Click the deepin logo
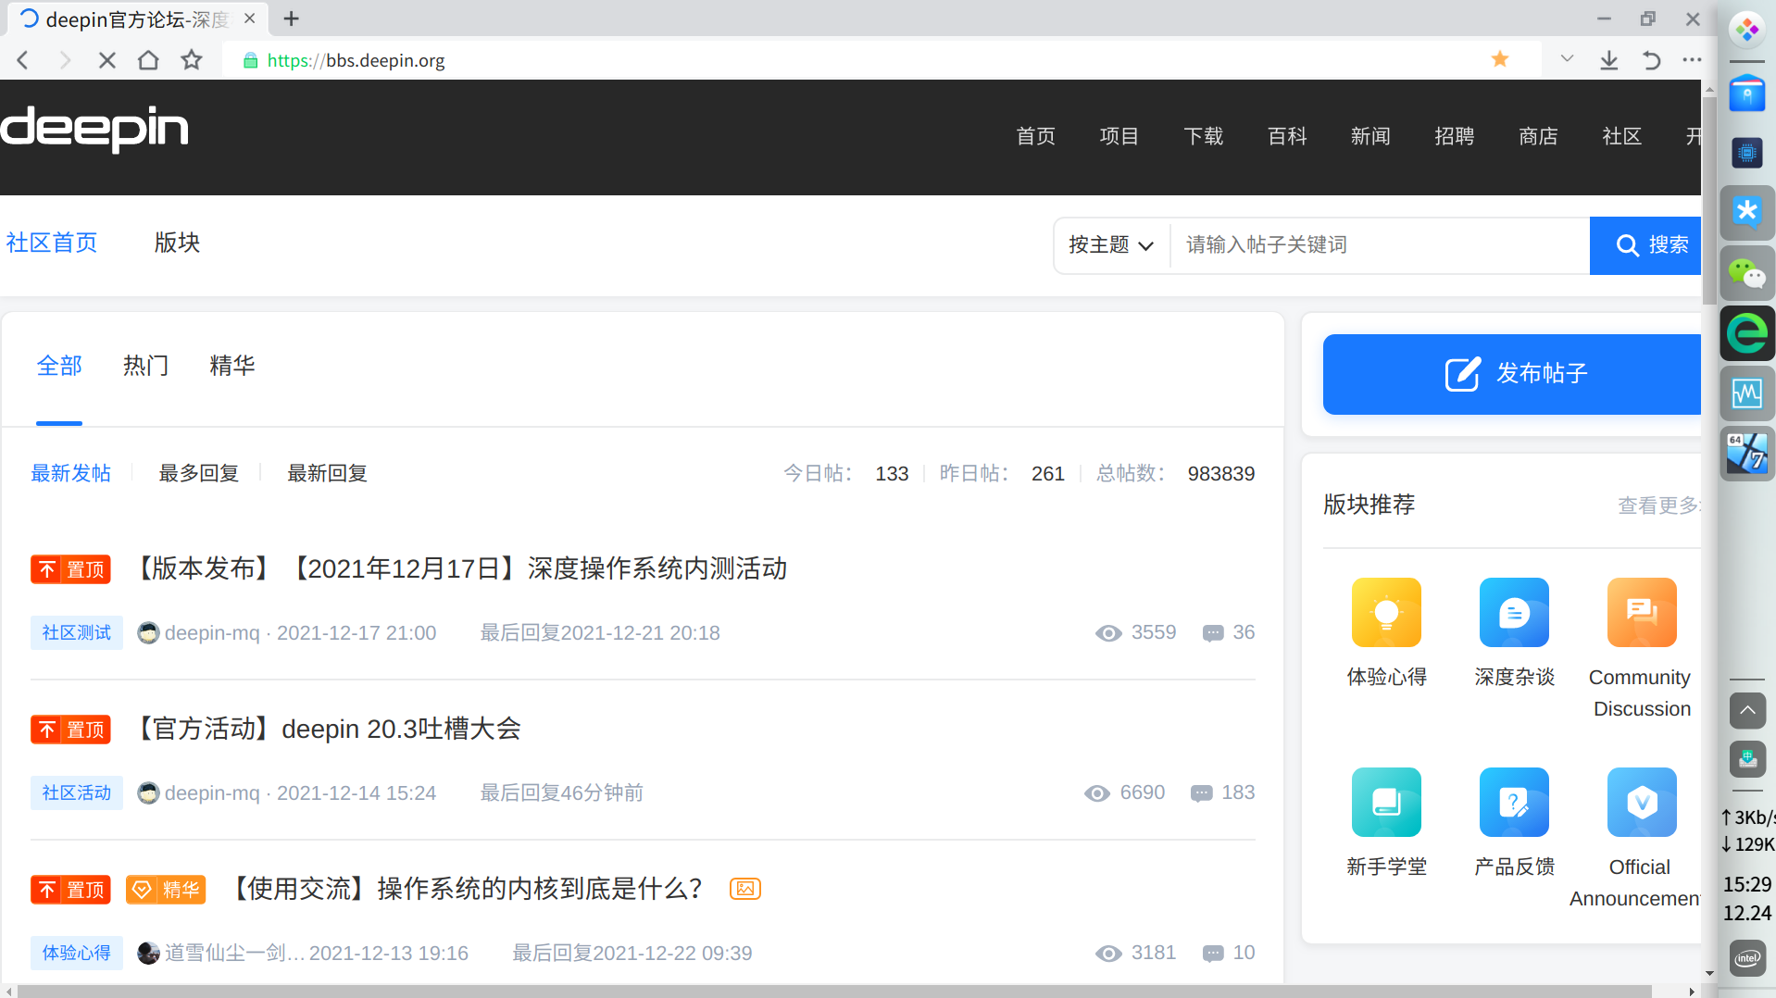 tap(94, 129)
